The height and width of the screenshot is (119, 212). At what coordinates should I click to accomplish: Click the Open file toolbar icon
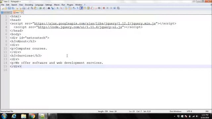click(6, 8)
